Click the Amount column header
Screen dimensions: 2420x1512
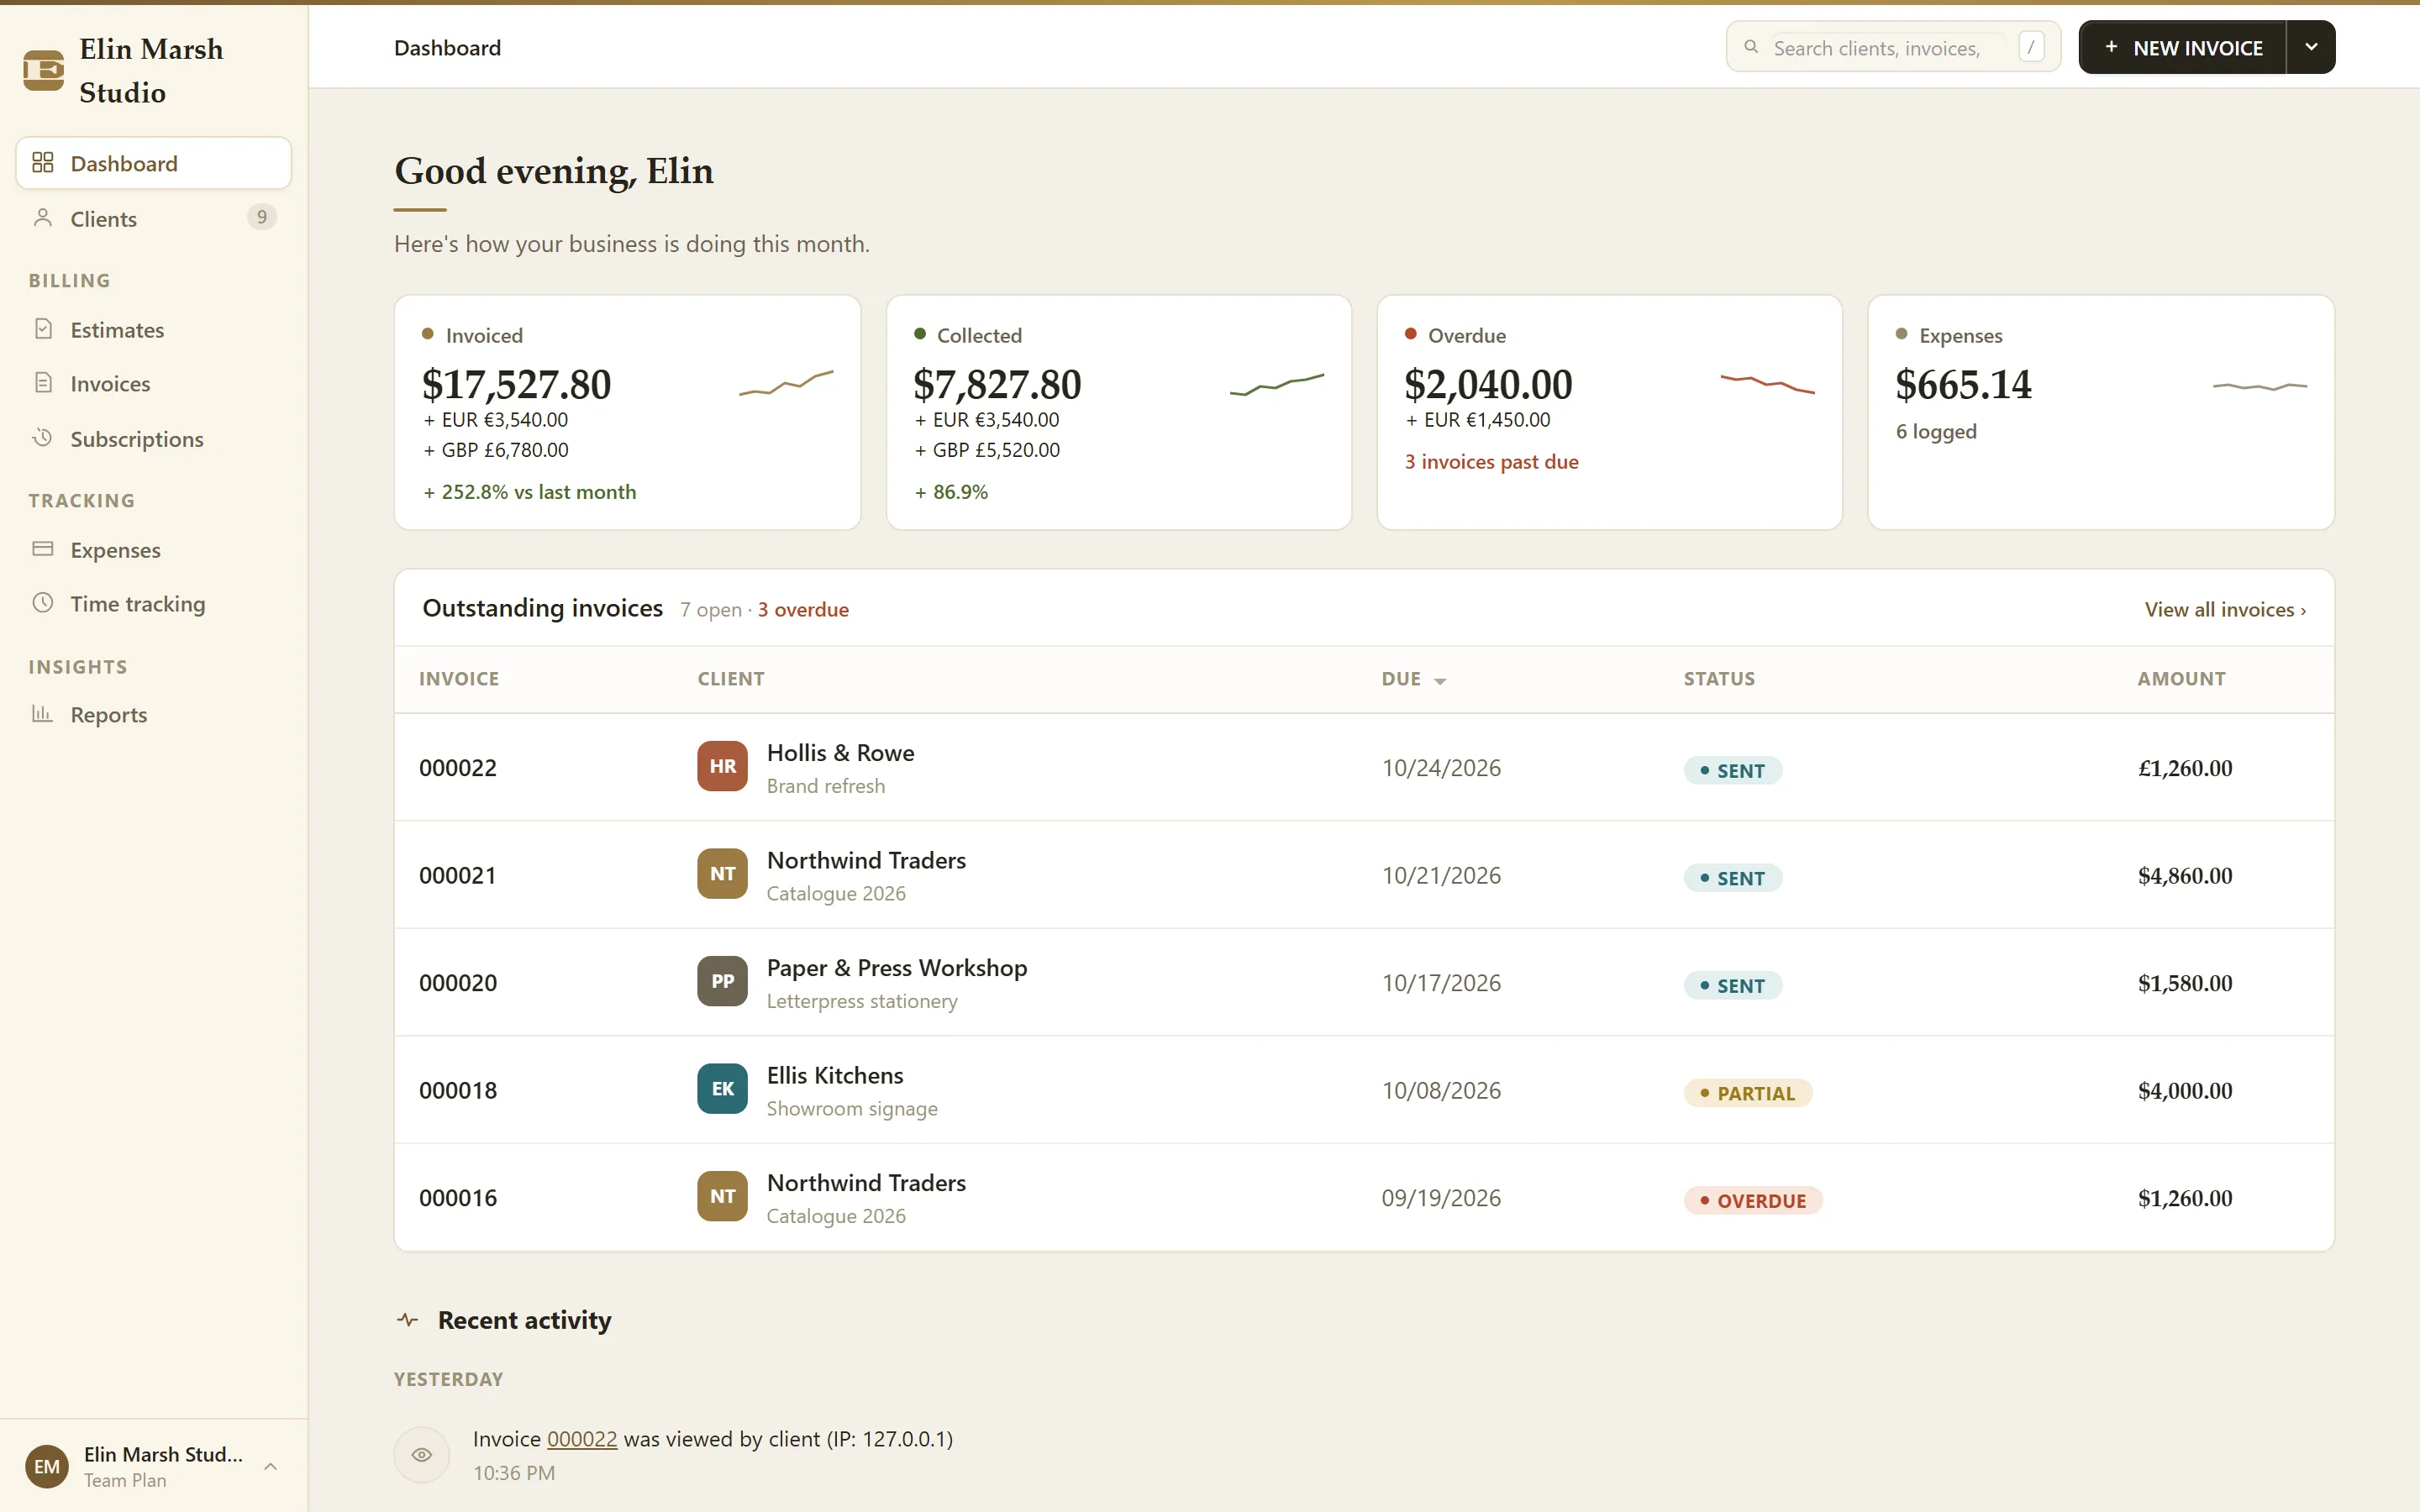pyautogui.click(x=2181, y=678)
